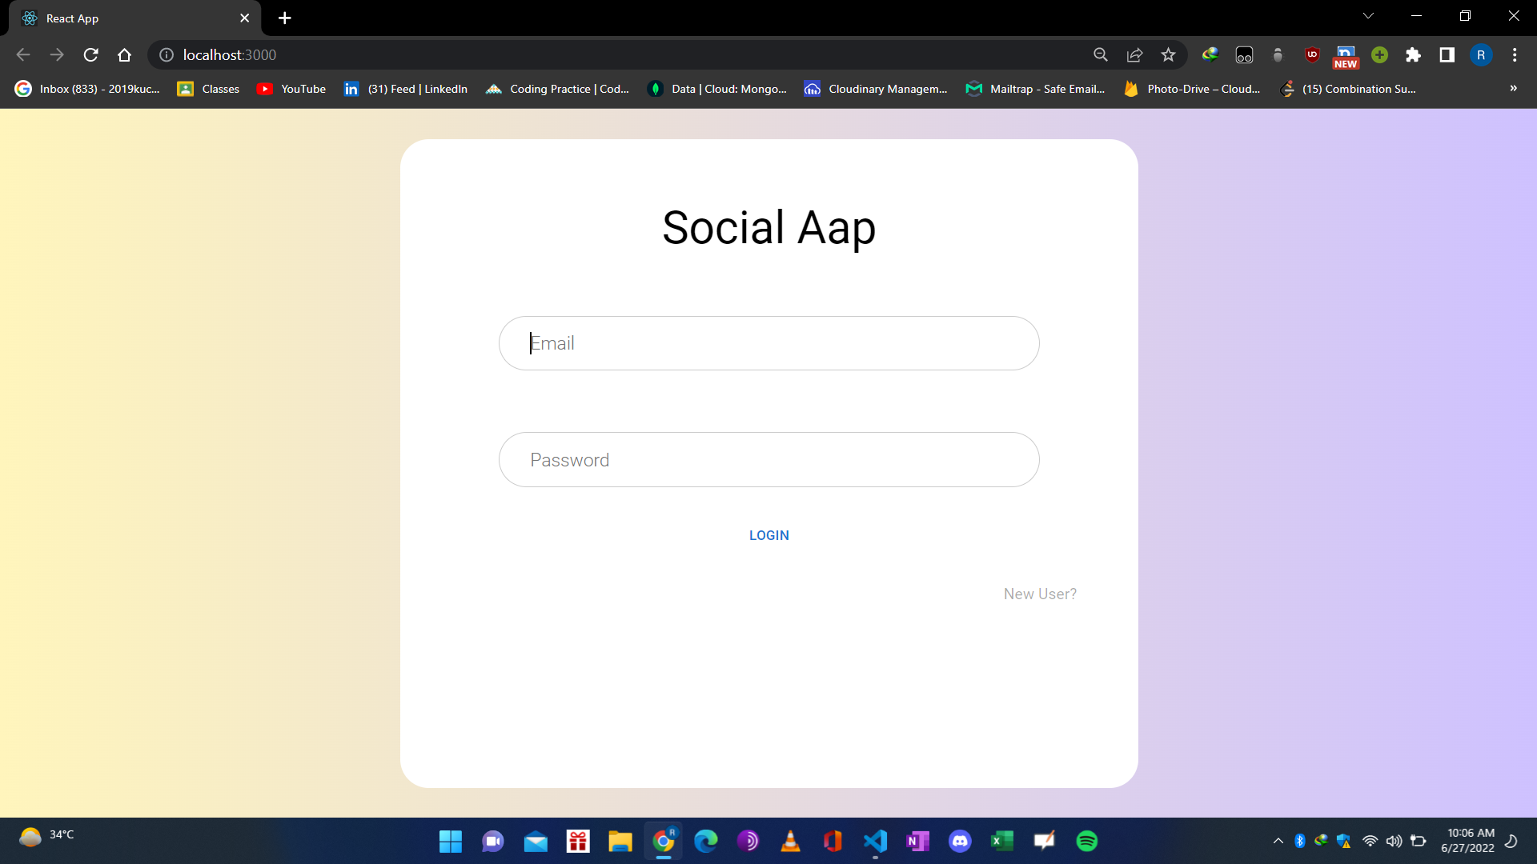Open the extensions puzzle-piece menu
This screenshot has width=1537, height=864.
pos(1413,54)
